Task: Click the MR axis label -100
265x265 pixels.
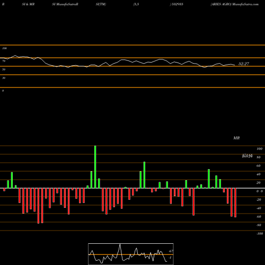Action: point(260,234)
